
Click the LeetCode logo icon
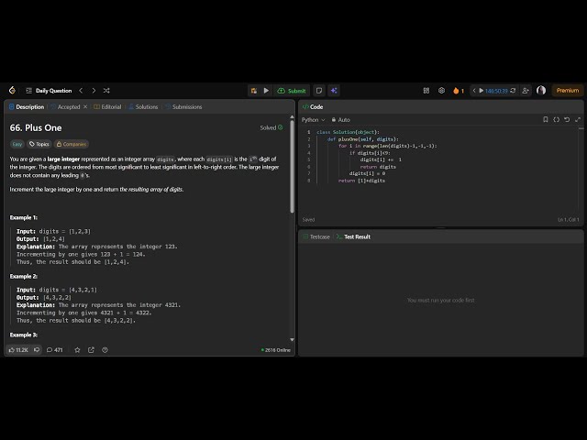(12, 91)
